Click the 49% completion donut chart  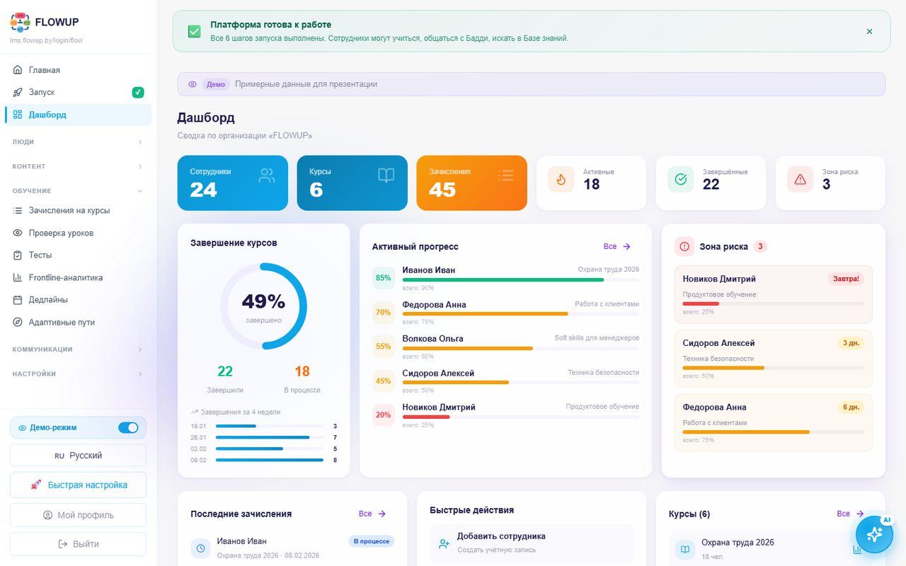click(x=263, y=306)
